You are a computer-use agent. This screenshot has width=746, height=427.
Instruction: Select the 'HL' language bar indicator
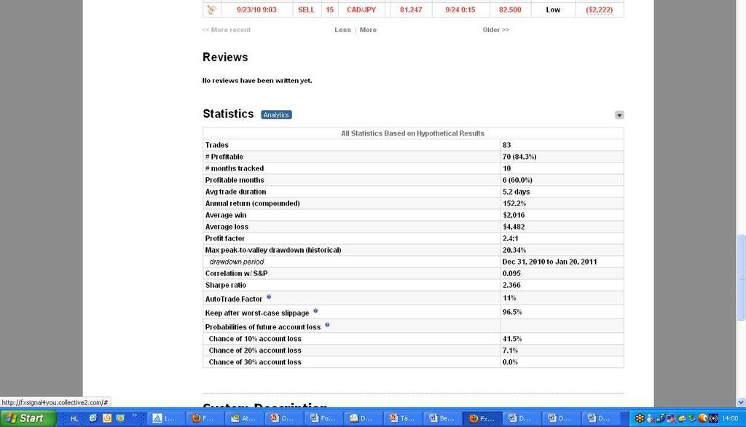pyautogui.click(x=74, y=418)
